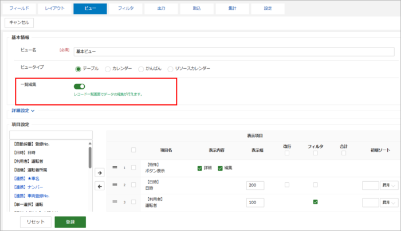Open the レイアウト tab
The height and width of the screenshot is (231, 401).
click(55, 9)
